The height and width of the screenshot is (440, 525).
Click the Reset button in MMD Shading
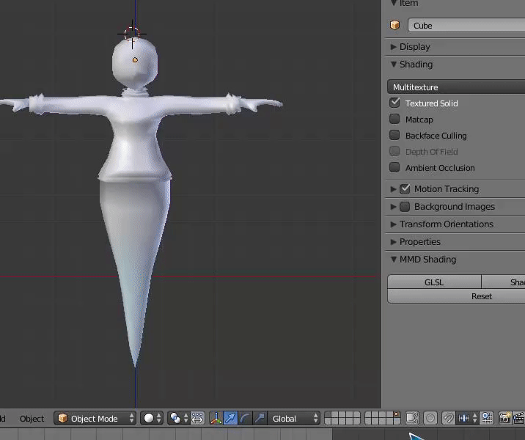481,296
